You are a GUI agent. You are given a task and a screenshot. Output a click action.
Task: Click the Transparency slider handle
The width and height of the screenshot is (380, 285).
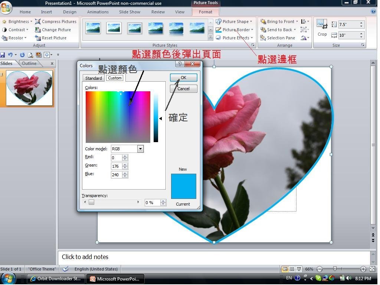91,202
